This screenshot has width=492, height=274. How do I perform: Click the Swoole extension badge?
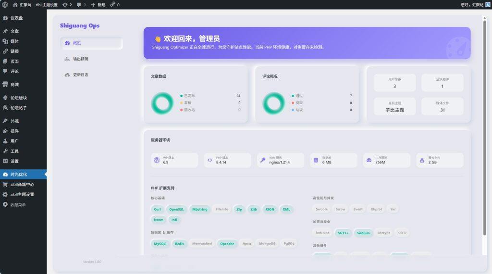click(x=321, y=209)
